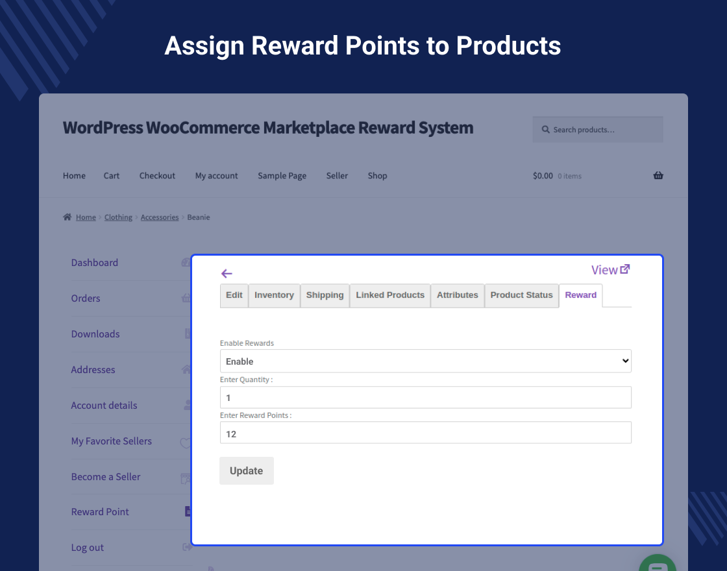The width and height of the screenshot is (727, 571).
Task: Select the Reward tab
Action: tap(580, 295)
